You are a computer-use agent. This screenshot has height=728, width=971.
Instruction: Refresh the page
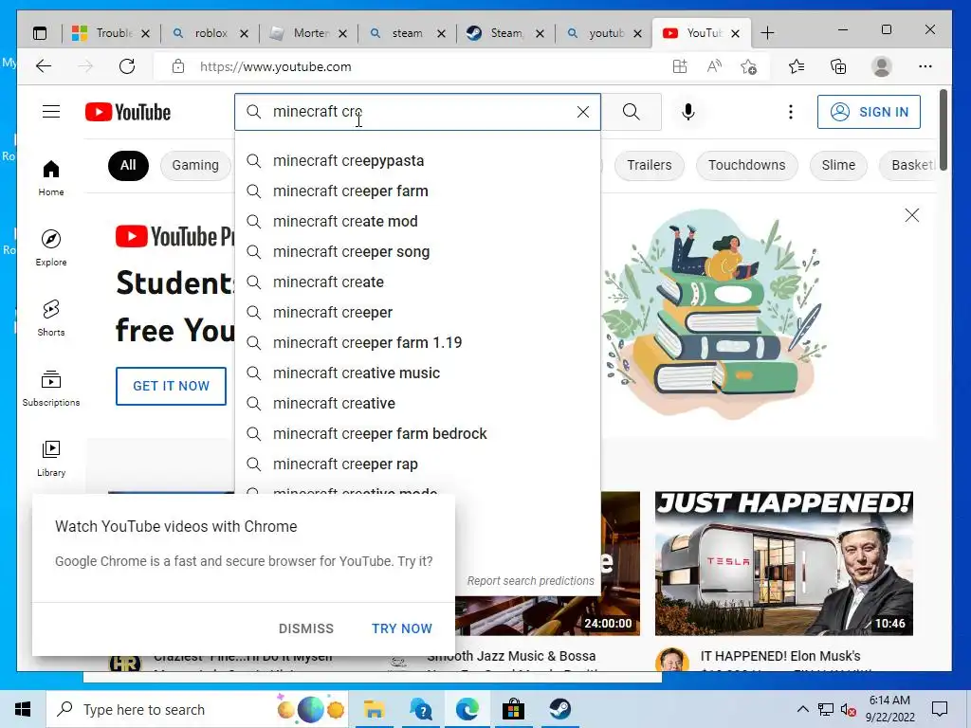tap(127, 66)
